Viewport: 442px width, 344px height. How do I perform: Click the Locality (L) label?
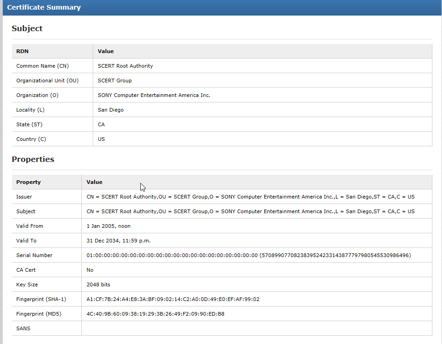[x=30, y=110]
